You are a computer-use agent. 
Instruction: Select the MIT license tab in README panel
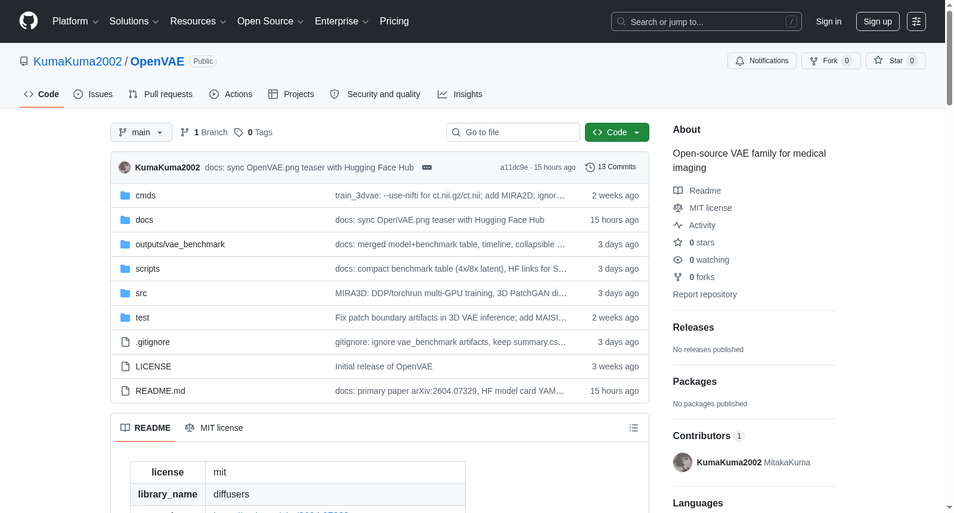(x=214, y=428)
